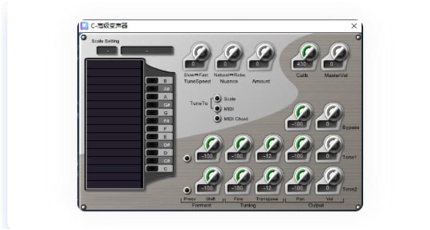430x230 pixels.
Task: Click the TuneSpeed knob
Action: coord(200,52)
